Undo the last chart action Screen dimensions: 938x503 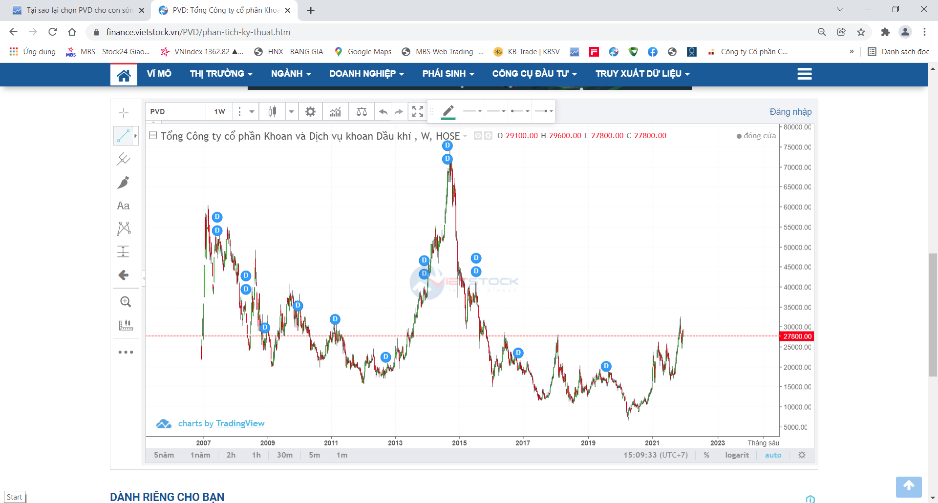pos(384,112)
